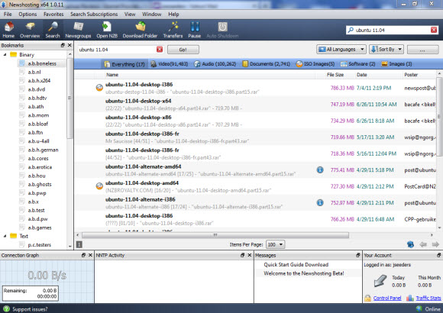Pause downloads with the Pause icon
Screen dimensions: 443x313
click(x=195, y=30)
